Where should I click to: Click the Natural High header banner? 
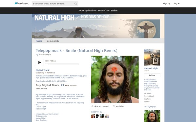point(98,26)
